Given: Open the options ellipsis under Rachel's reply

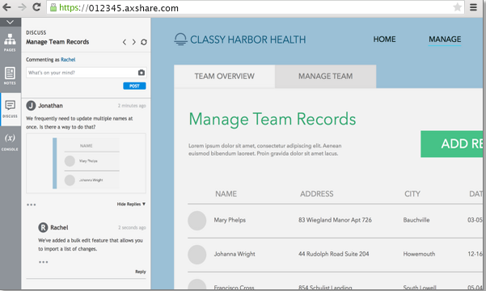Looking at the screenshot, I should pos(44,262).
